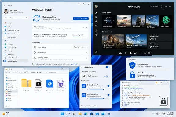Show hidden icons in system tray
The image size is (176, 117).
pos(153,114)
